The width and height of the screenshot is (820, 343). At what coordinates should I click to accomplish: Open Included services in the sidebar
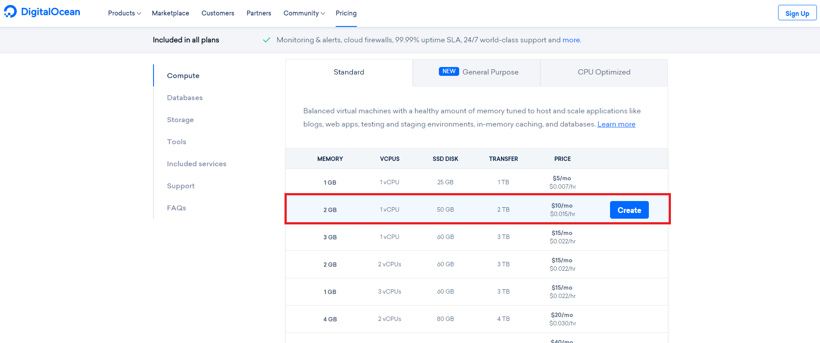(197, 164)
